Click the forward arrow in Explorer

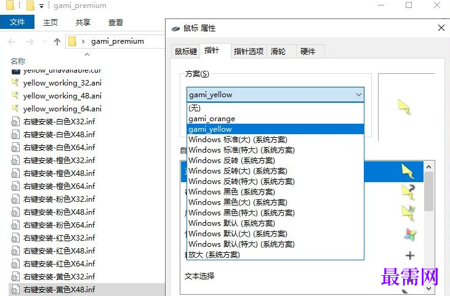point(30,42)
